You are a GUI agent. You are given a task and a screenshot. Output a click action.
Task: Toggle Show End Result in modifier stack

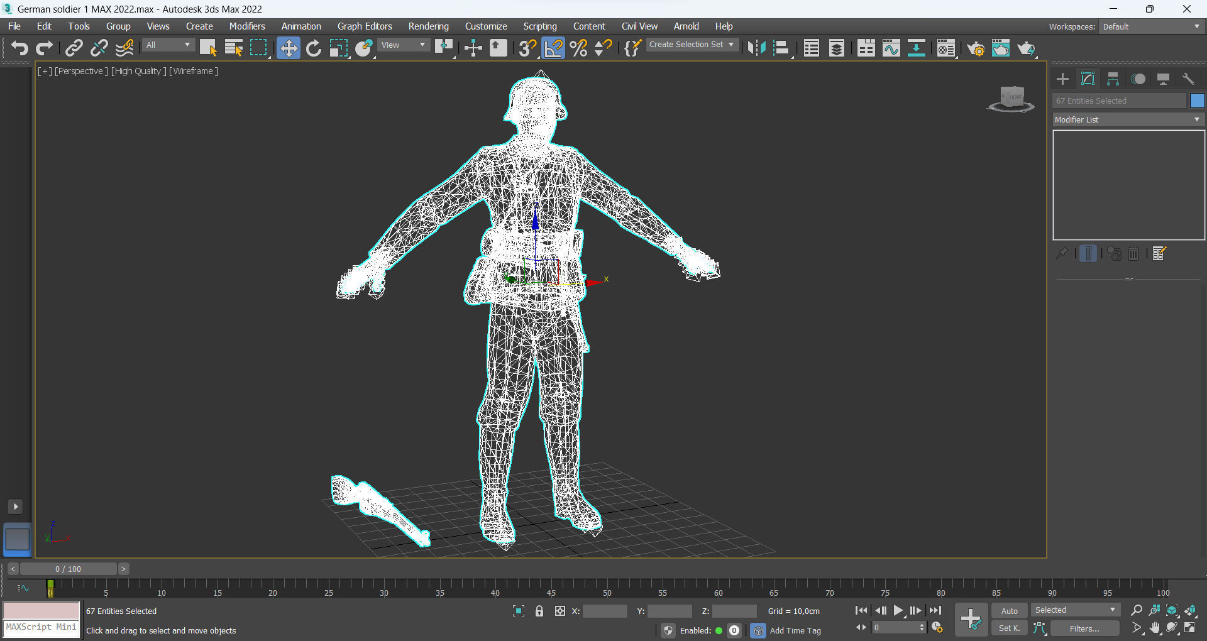point(1088,253)
